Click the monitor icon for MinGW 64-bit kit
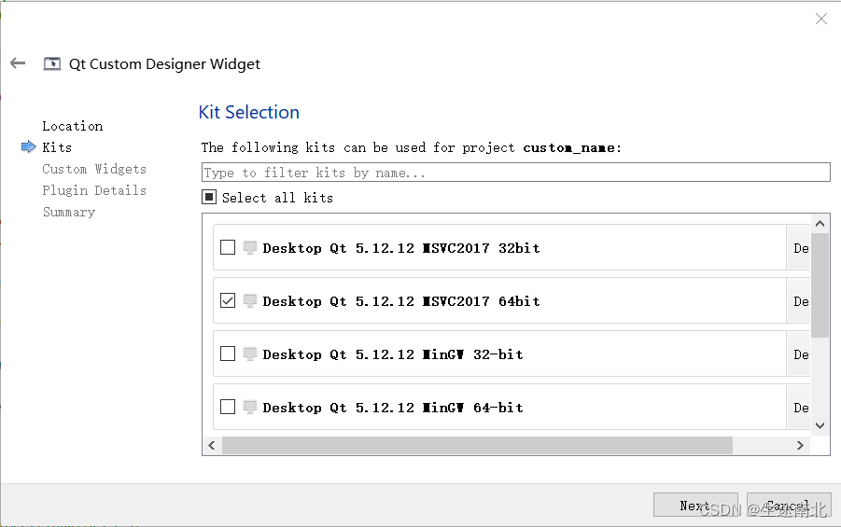 249,407
